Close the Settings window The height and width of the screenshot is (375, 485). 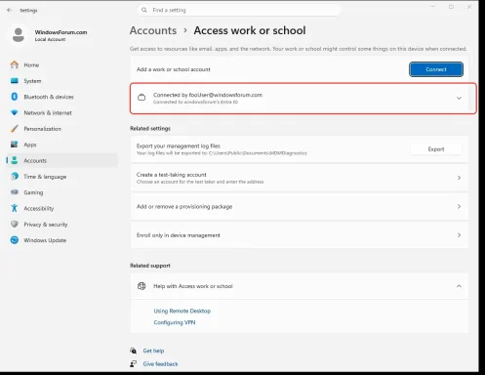pyautogui.click(x=469, y=7)
